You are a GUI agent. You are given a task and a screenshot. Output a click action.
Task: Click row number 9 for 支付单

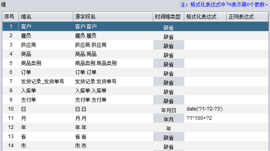11,100
